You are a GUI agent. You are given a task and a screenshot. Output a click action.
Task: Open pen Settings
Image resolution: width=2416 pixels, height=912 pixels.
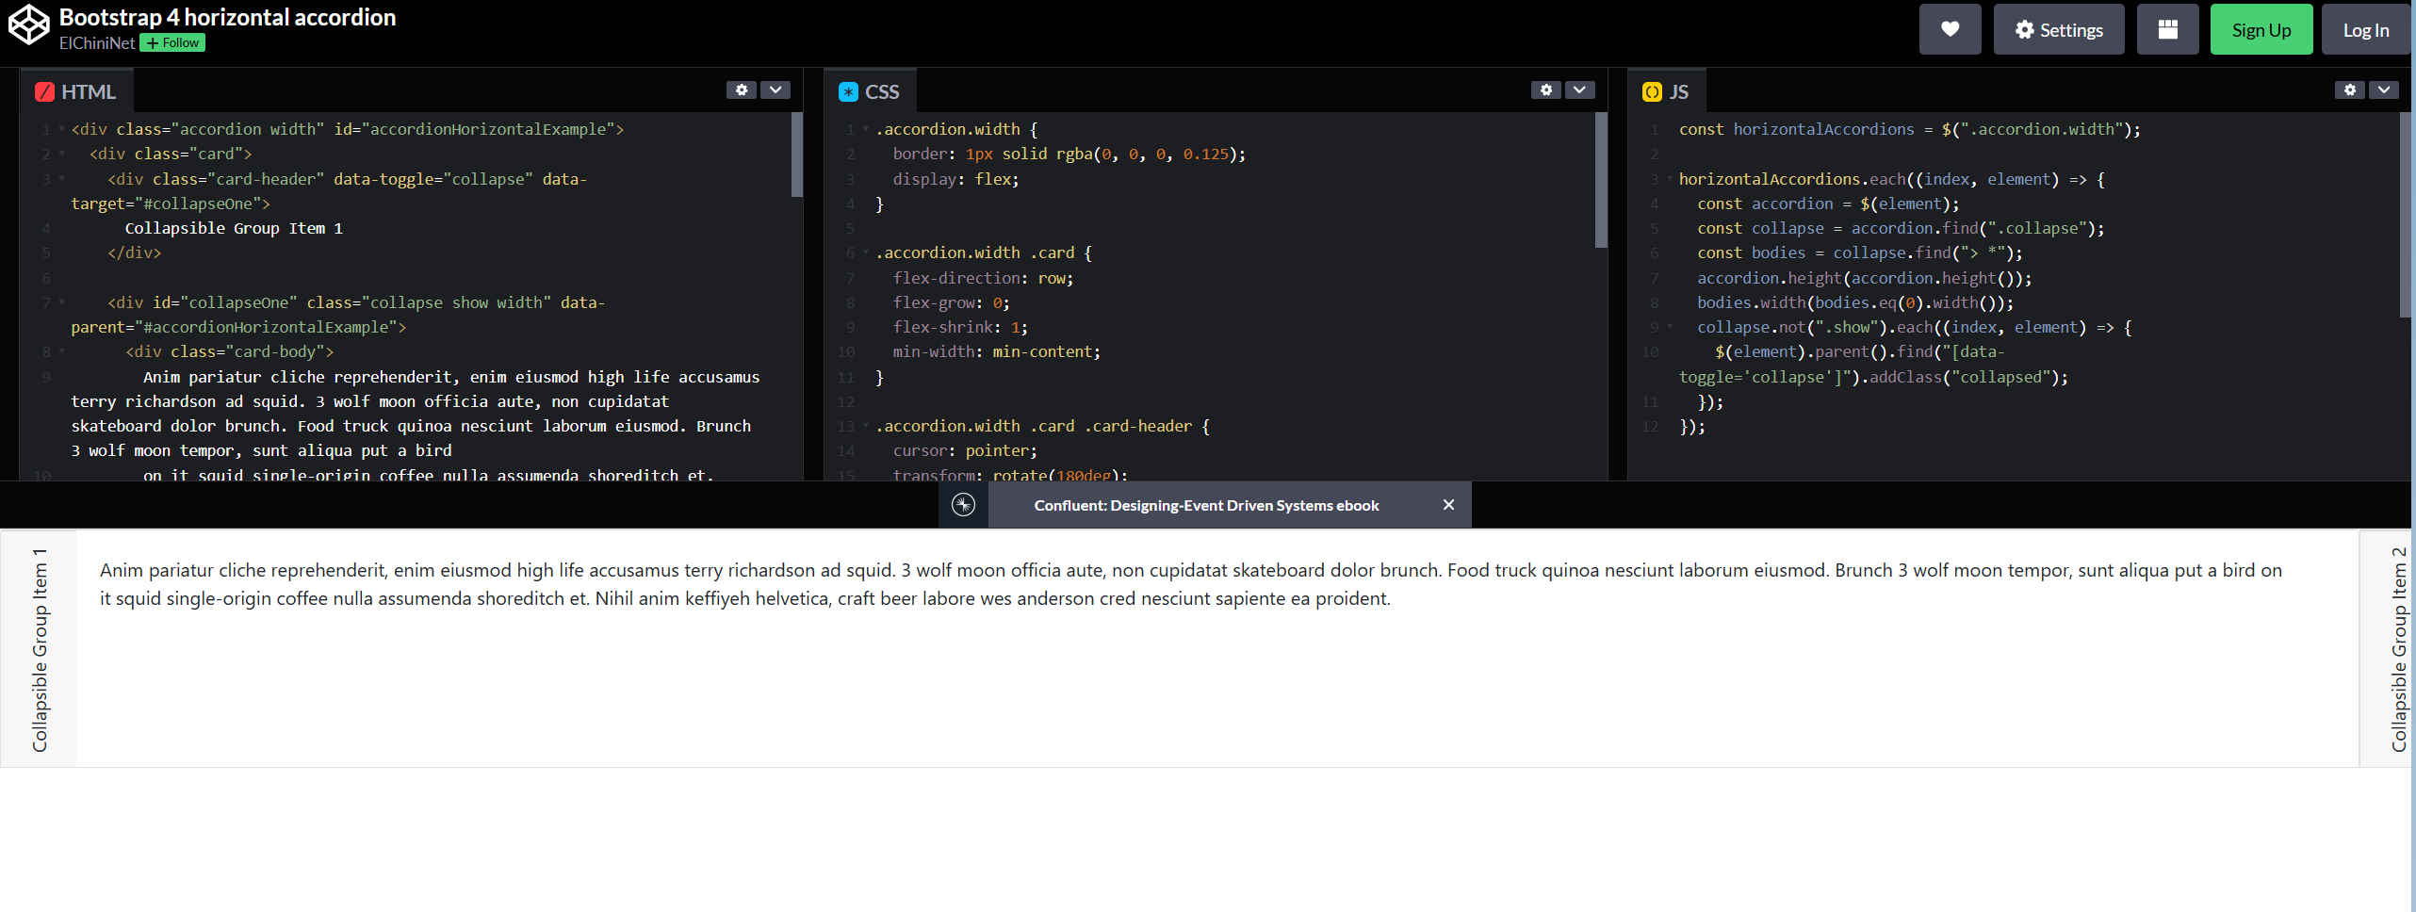pyautogui.click(x=2058, y=29)
